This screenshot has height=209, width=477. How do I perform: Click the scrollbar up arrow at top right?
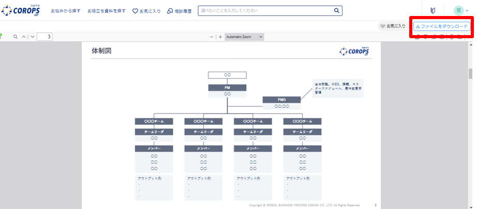click(x=470, y=45)
